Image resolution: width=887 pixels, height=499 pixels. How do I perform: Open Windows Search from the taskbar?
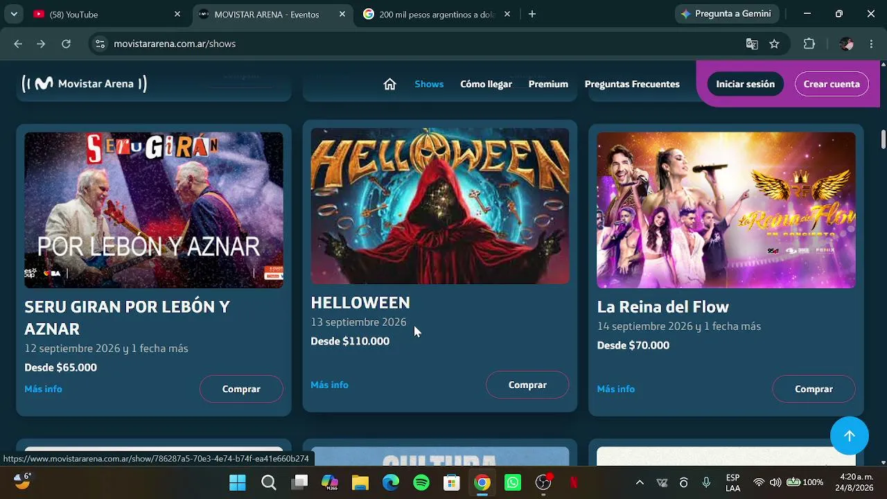click(269, 482)
